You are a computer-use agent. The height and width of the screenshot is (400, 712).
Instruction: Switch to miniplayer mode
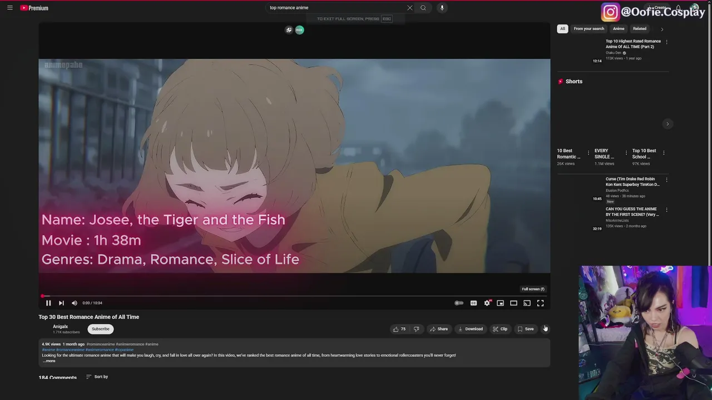501,303
